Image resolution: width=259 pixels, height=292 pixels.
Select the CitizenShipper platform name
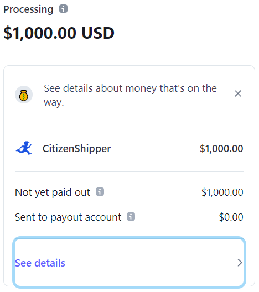76,149
